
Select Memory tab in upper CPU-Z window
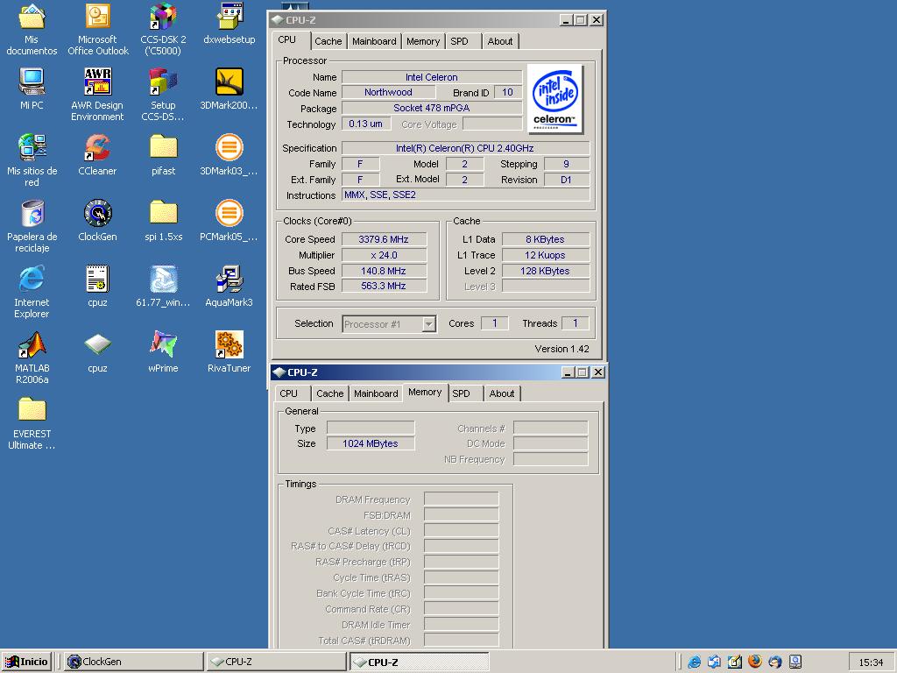pos(423,41)
